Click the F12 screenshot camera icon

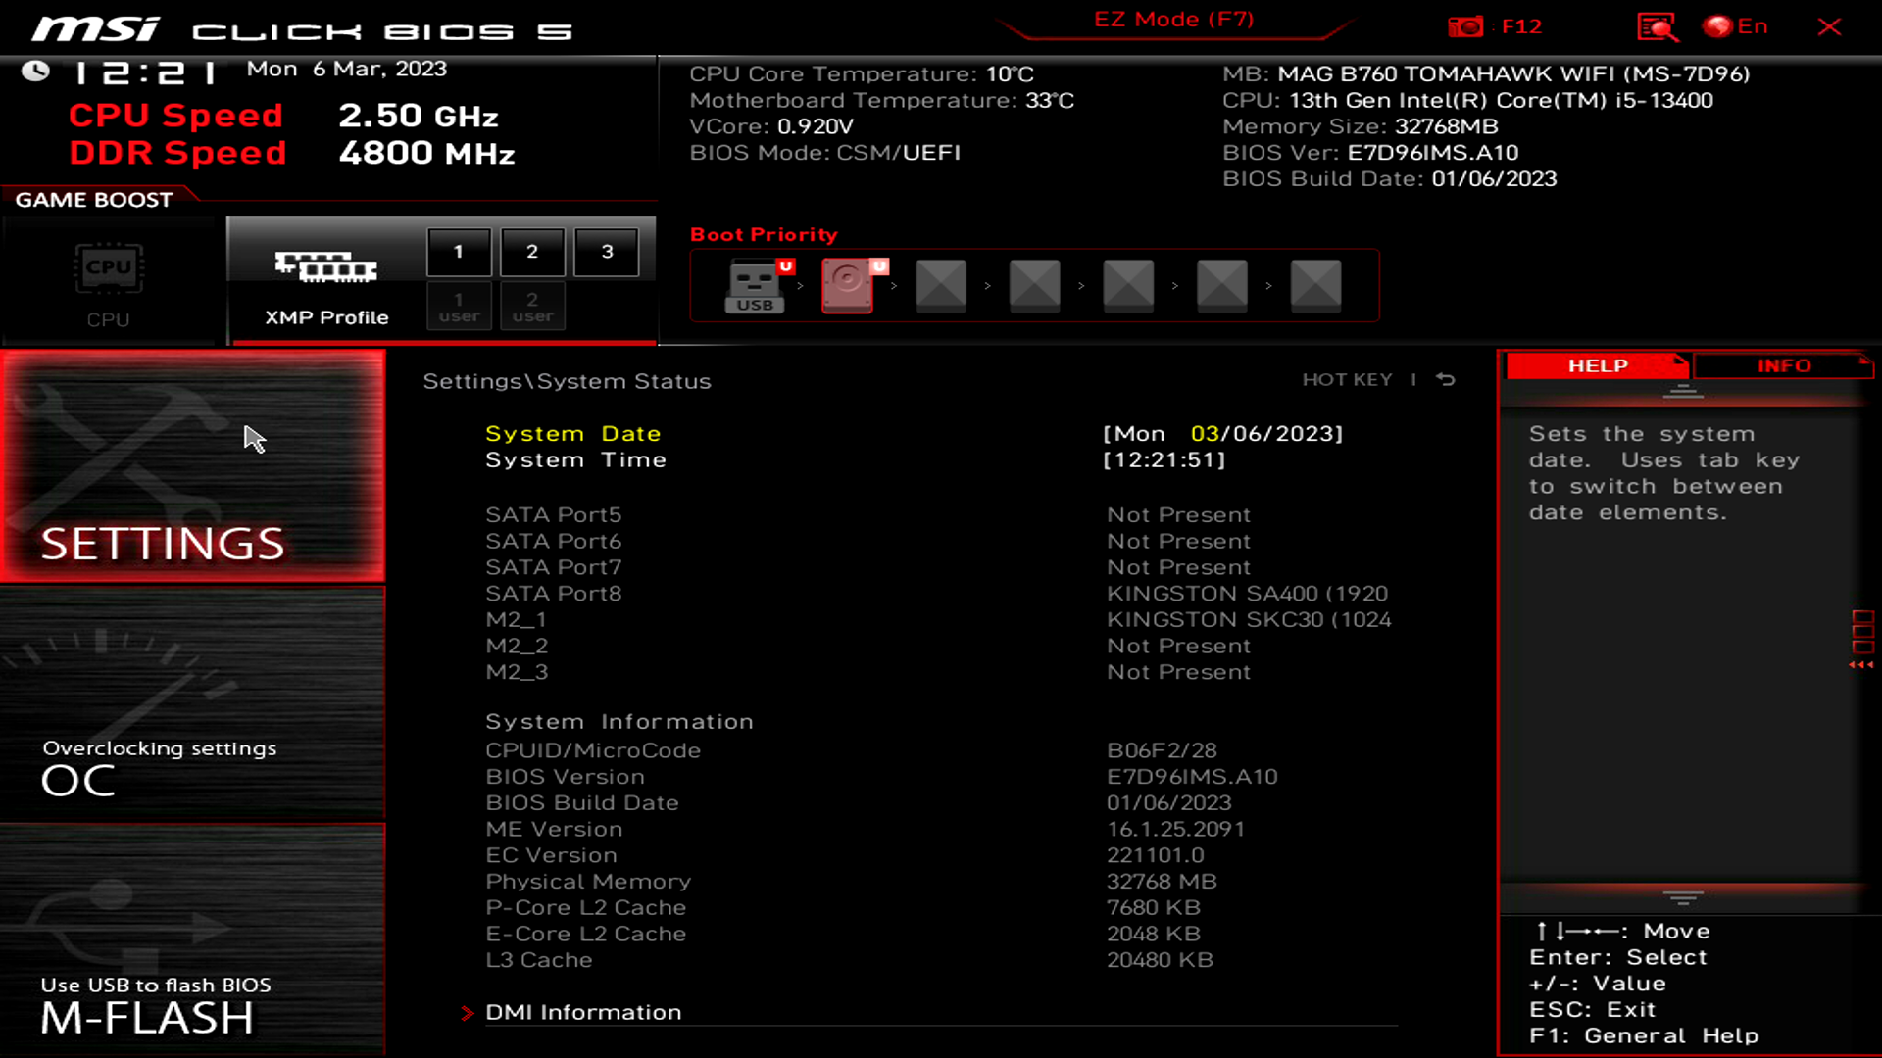[x=1465, y=26]
